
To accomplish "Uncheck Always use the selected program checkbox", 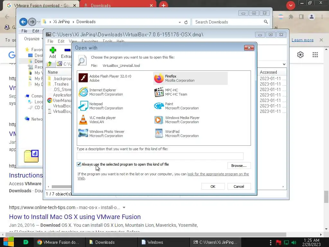I will [x=79, y=164].
